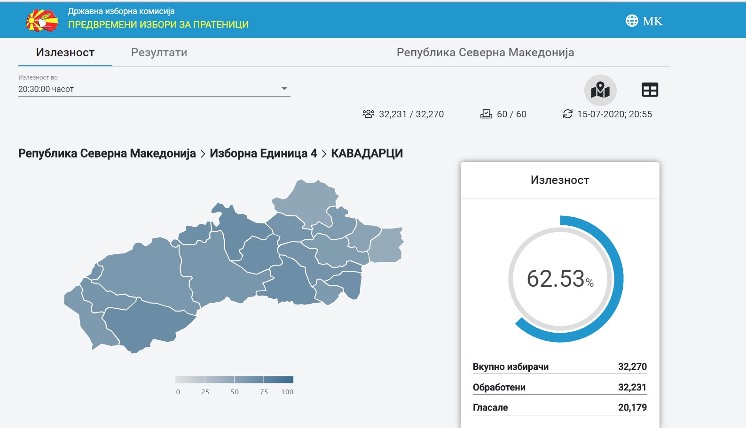
Task: Click the КАВАДАРЦИ breadcrumb
Action: pos(367,153)
